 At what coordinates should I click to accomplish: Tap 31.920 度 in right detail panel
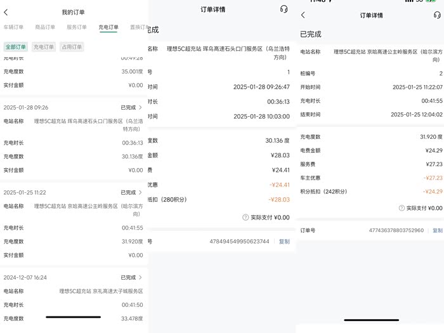pos(431,137)
